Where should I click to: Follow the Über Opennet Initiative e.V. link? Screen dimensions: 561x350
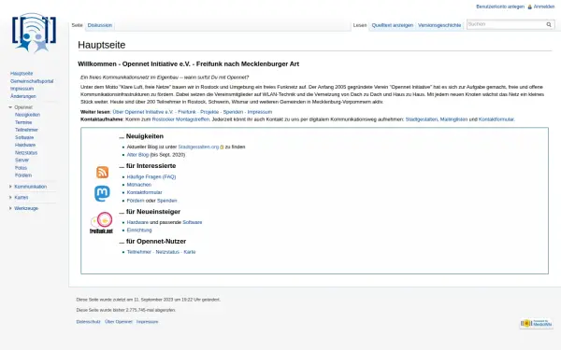[x=143, y=112]
